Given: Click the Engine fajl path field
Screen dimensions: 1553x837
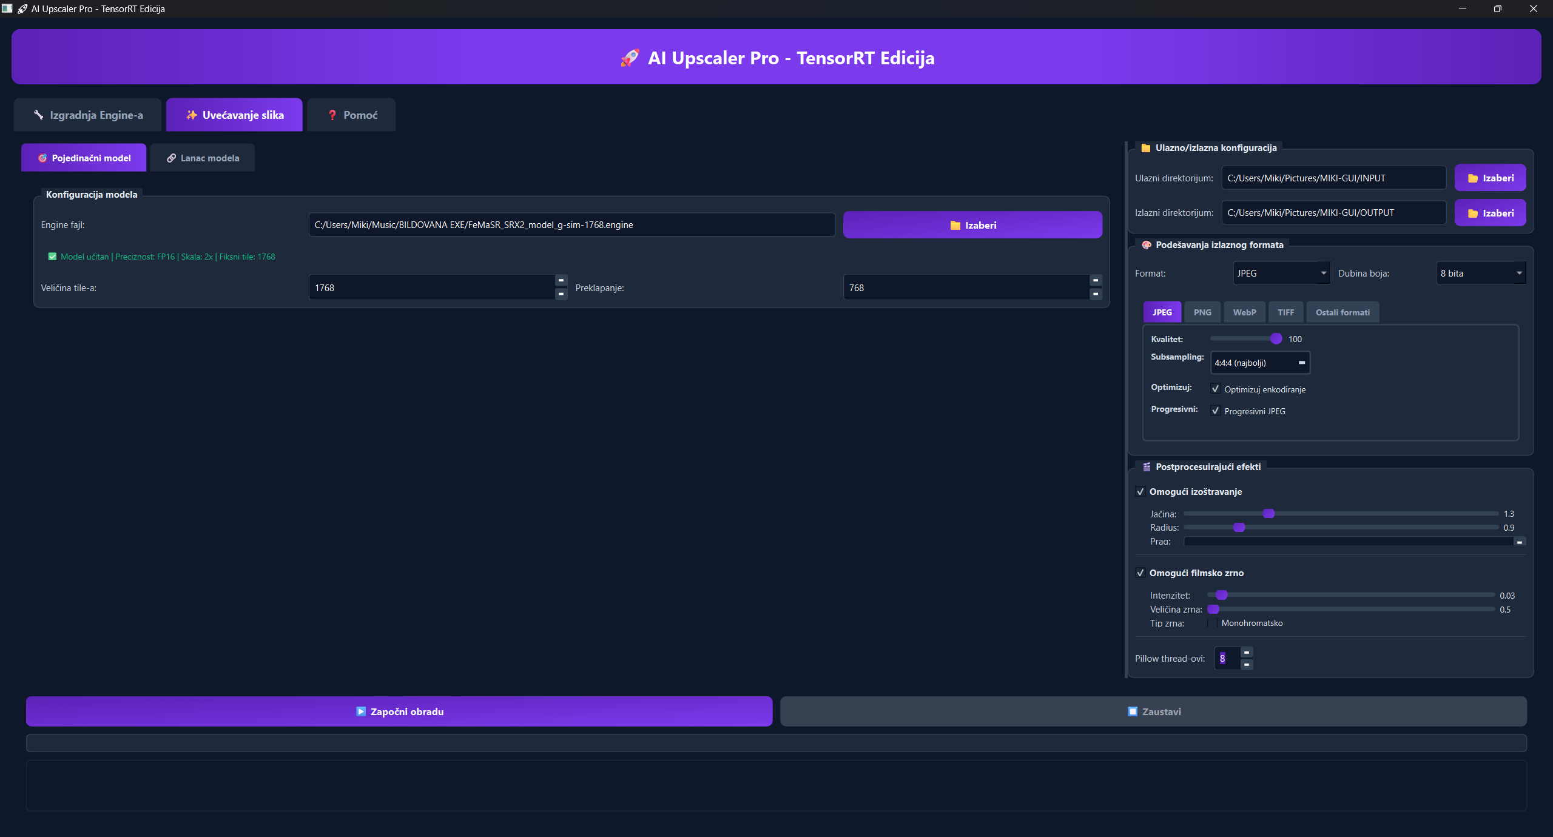Looking at the screenshot, I should tap(571, 224).
